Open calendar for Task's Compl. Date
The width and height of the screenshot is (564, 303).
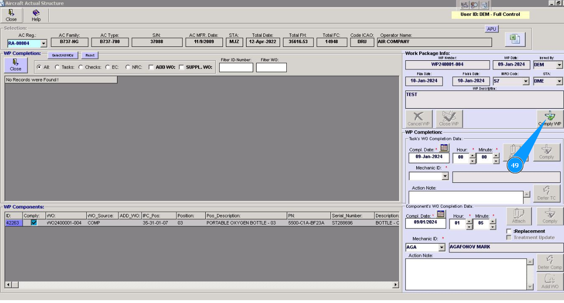coord(444,148)
